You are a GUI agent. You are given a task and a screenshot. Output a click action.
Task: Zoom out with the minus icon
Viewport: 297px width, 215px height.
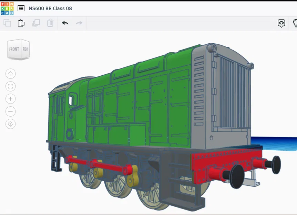point(10,111)
